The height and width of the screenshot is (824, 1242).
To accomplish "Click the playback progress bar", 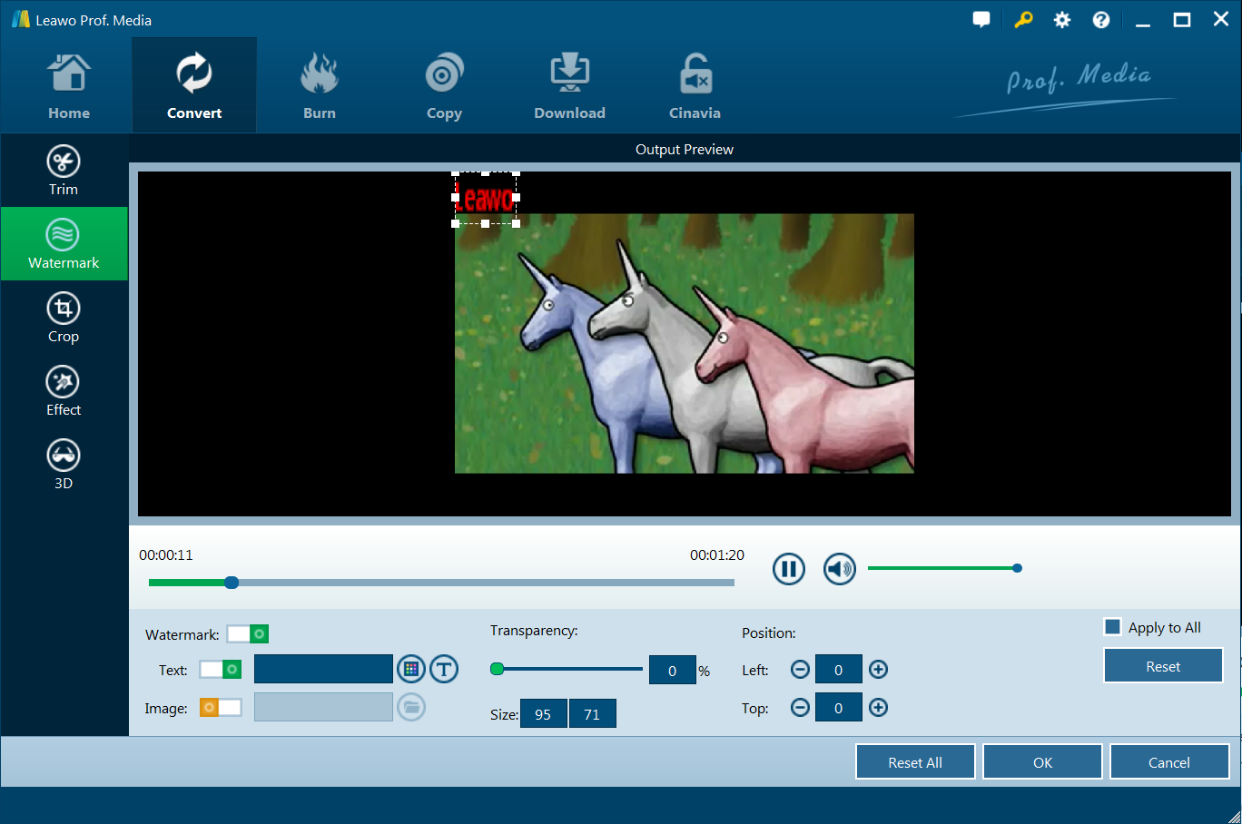I will click(441, 583).
